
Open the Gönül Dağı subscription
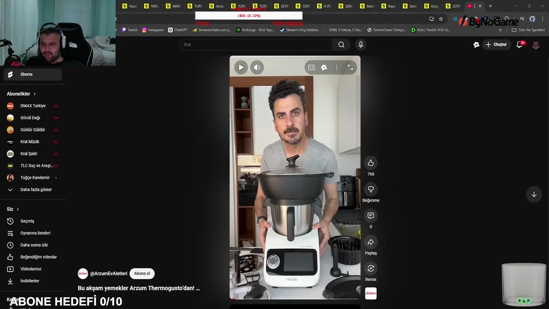(x=33, y=118)
